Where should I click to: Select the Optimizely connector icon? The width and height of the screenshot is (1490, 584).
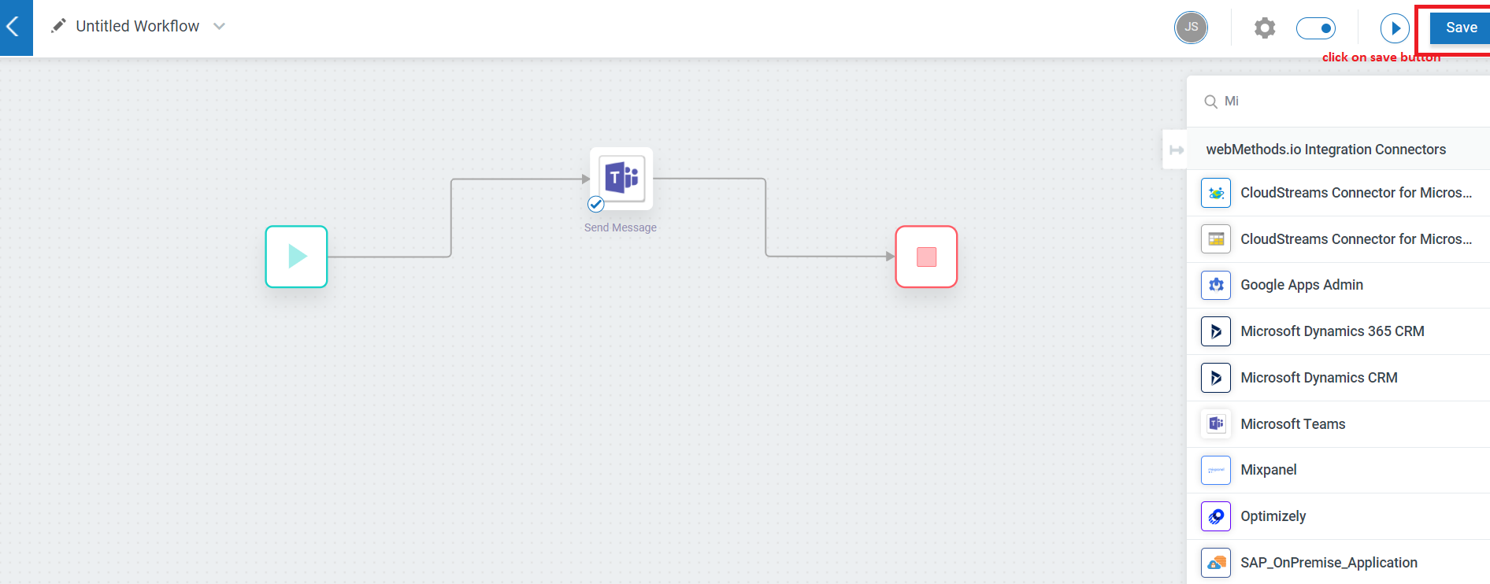pyautogui.click(x=1216, y=516)
